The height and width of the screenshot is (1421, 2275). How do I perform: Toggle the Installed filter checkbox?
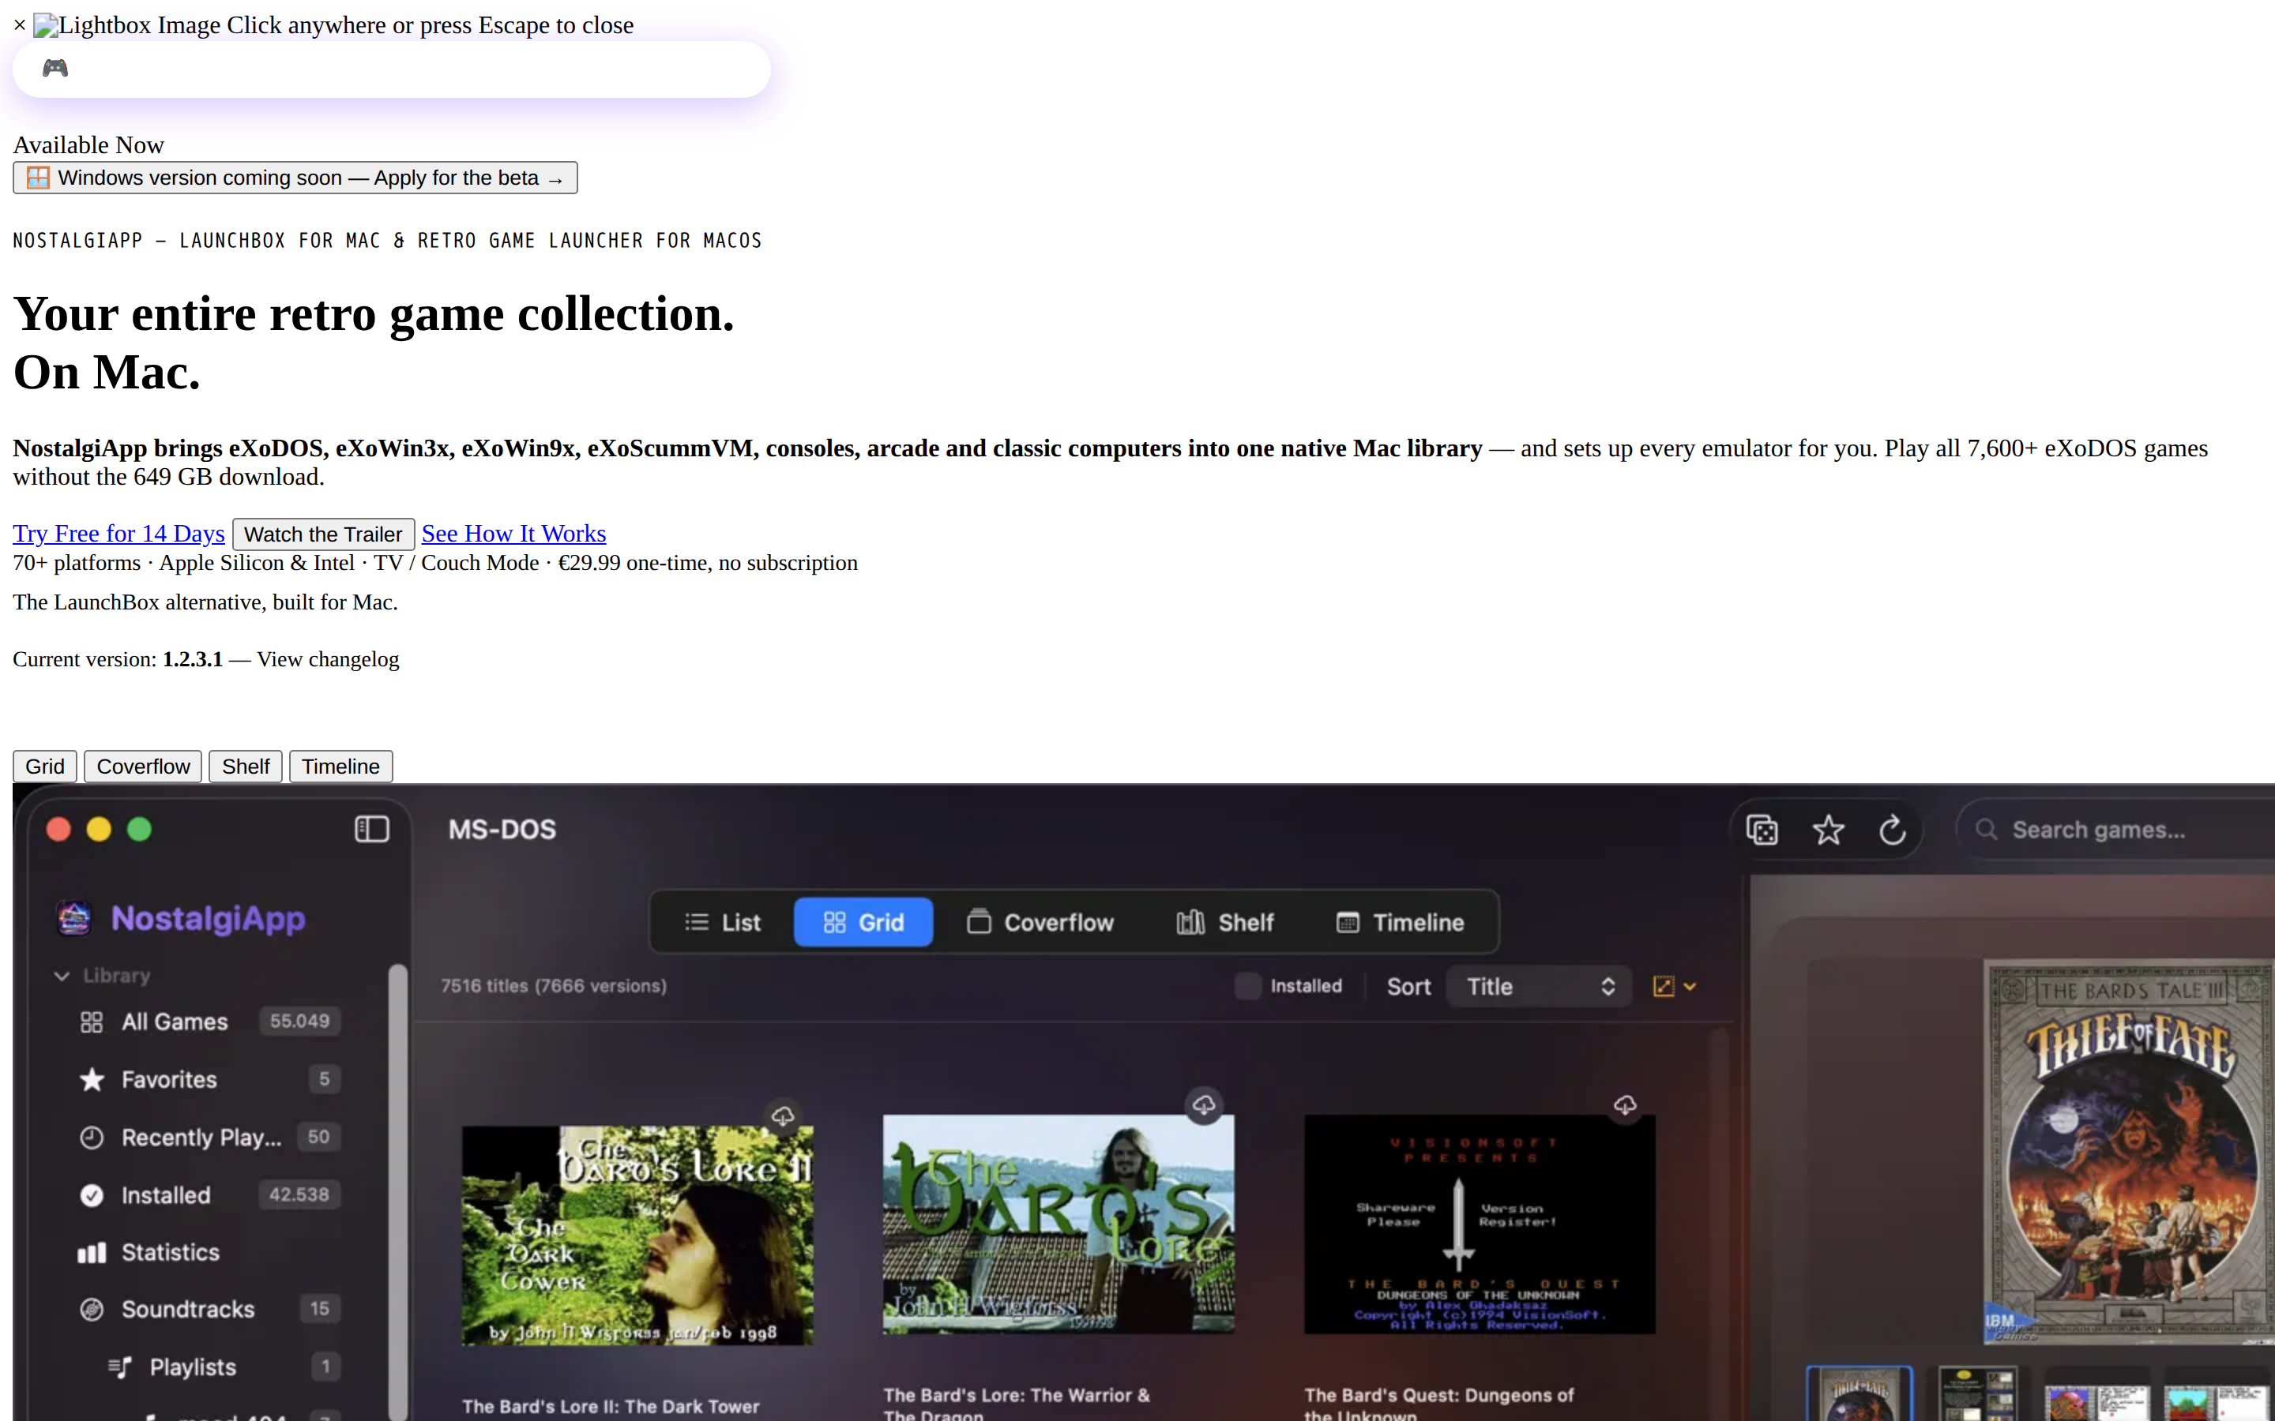click(x=1247, y=986)
